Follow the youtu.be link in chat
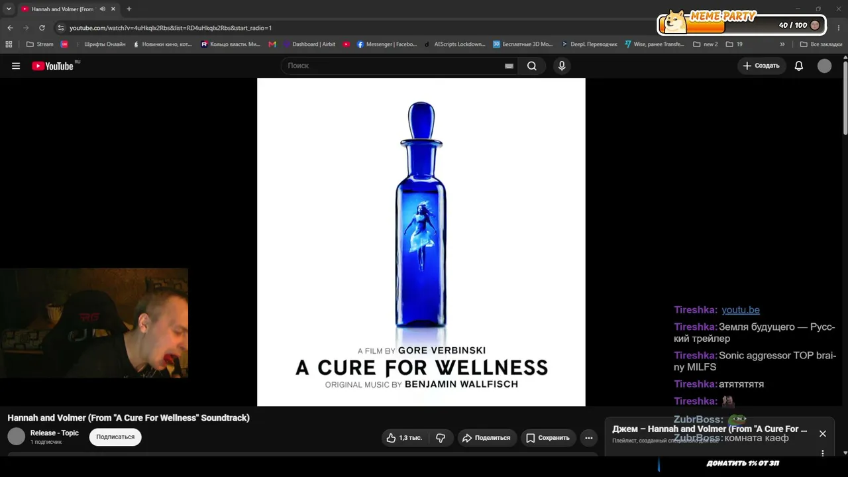 point(741,310)
